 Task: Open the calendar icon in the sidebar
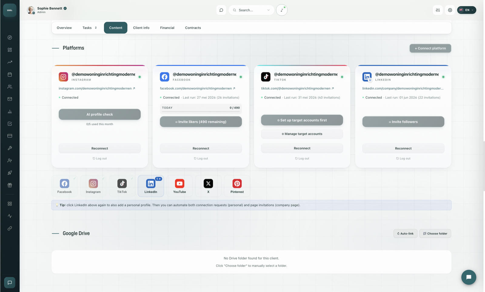(x=10, y=75)
